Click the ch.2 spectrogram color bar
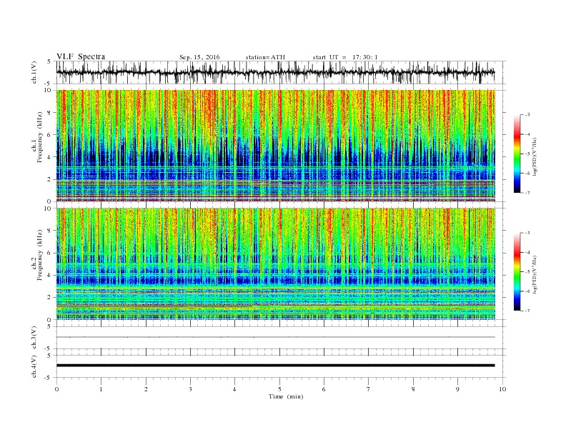This screenshot has width=566, height=437. pos(517,271)
